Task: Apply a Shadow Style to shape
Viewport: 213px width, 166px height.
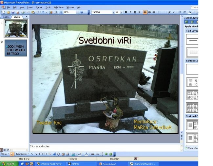Action: pyautogui.click(x=106, y=154)
